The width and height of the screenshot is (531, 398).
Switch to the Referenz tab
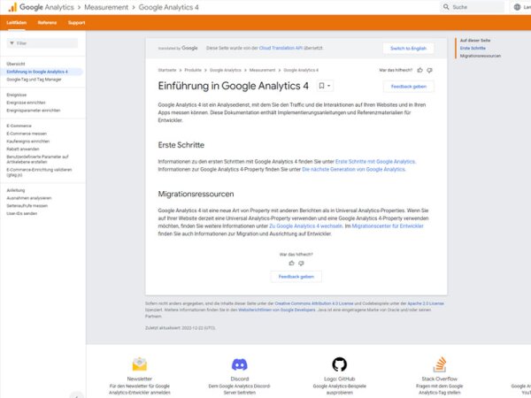(x=47, y=23)
